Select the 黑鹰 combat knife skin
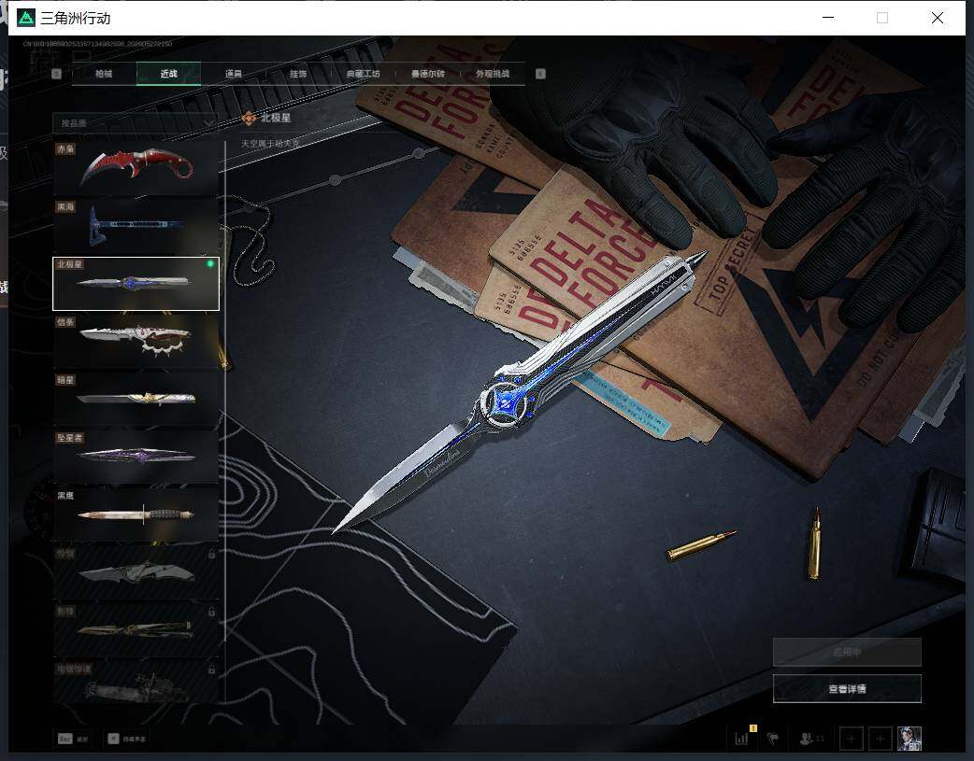 [x=136, y=514]
